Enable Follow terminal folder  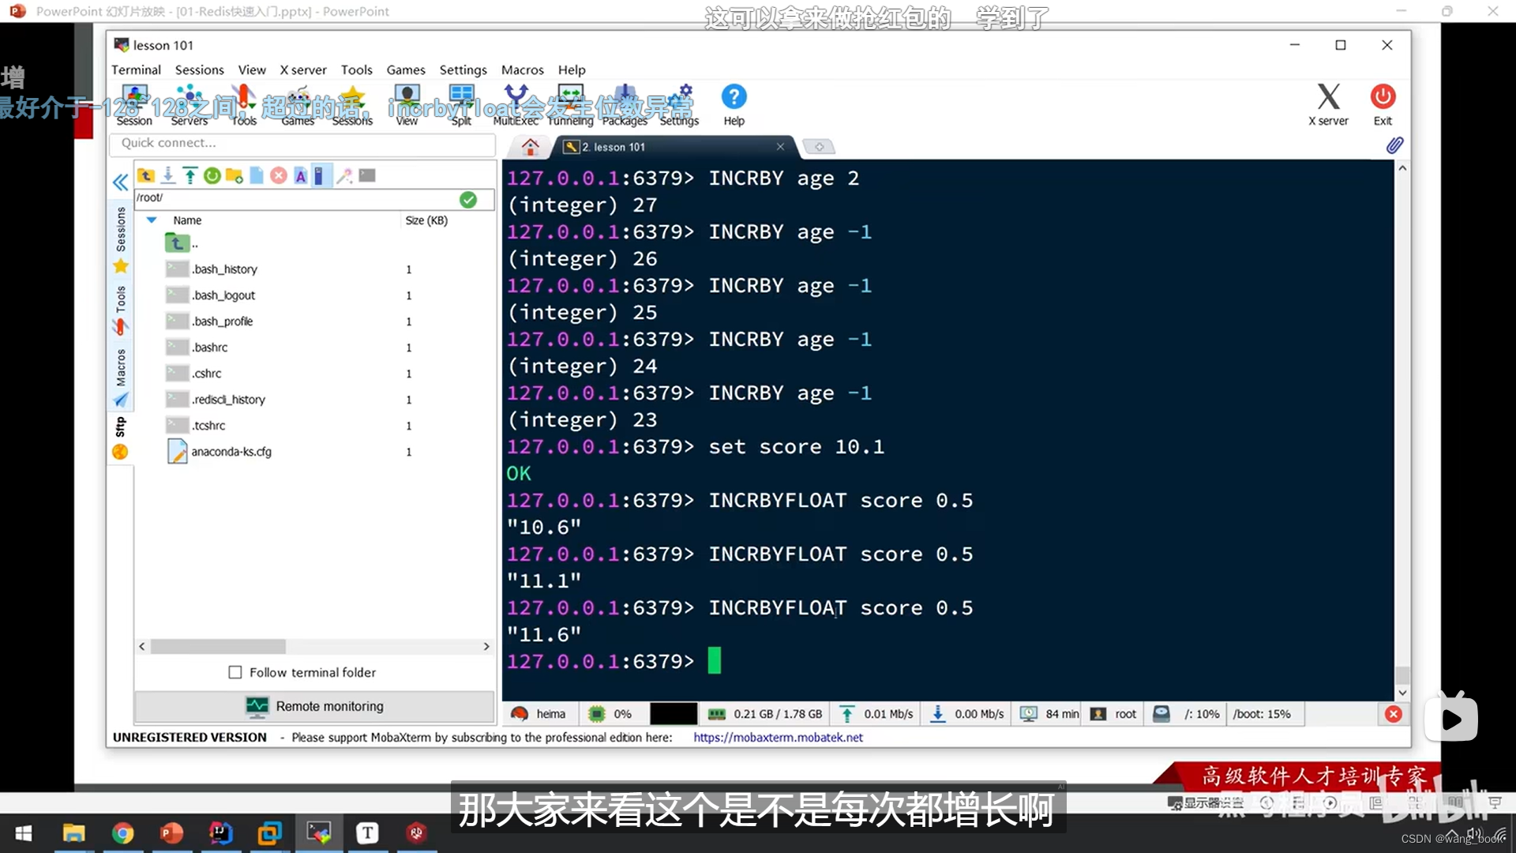pyautogui.click(x=235, y=672)
